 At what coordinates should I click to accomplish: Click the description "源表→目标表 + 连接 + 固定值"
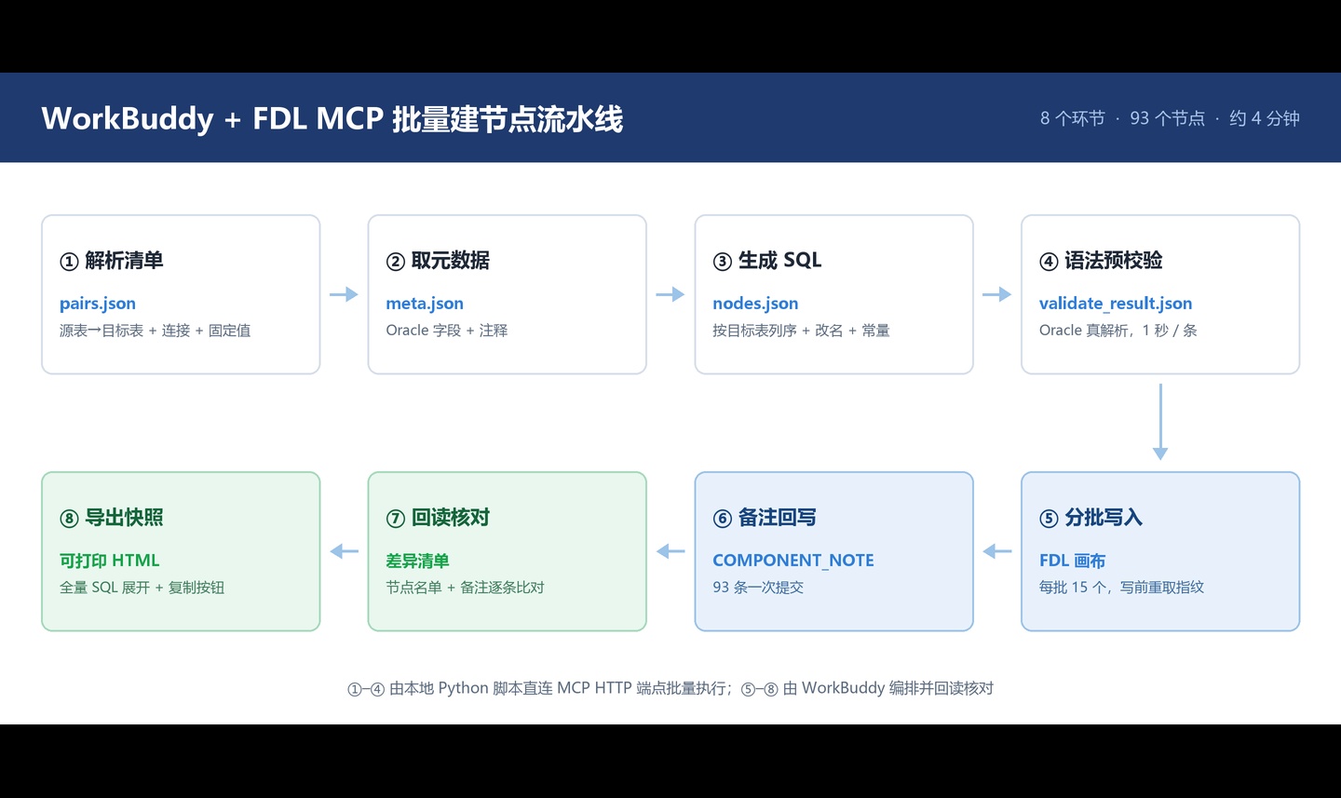point(155,331)
